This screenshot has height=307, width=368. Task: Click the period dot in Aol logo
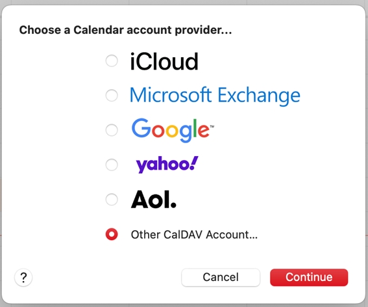pyautogui.click(x=173, y=205)
